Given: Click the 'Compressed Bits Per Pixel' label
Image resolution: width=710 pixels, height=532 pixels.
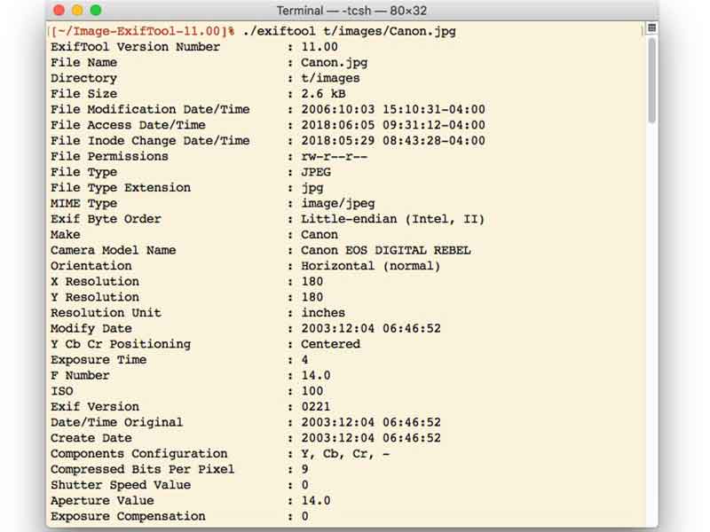Looking at the screenshot, I should tap(143, 469).
